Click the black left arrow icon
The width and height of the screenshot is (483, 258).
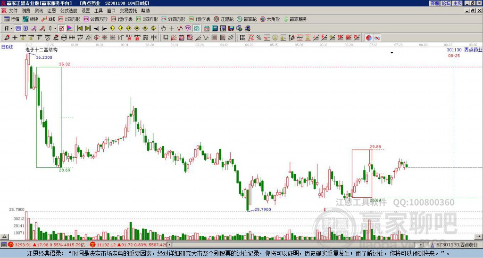click(x=96, y=29)
